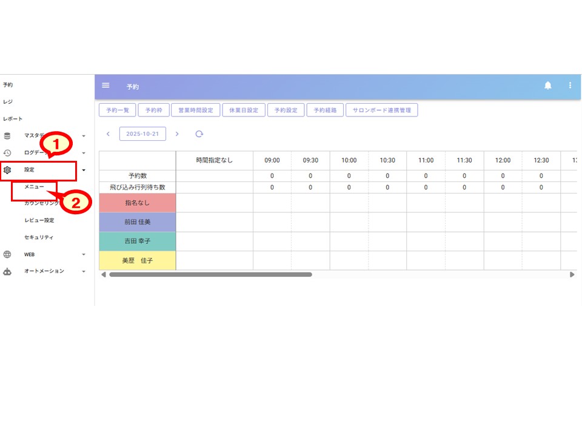
Task: Expand the WEB sidebar section arrow
Action: pyautogui.click(x=84, y=255)
